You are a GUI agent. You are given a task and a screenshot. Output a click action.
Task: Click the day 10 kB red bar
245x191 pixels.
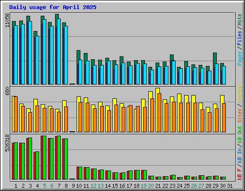78,173
